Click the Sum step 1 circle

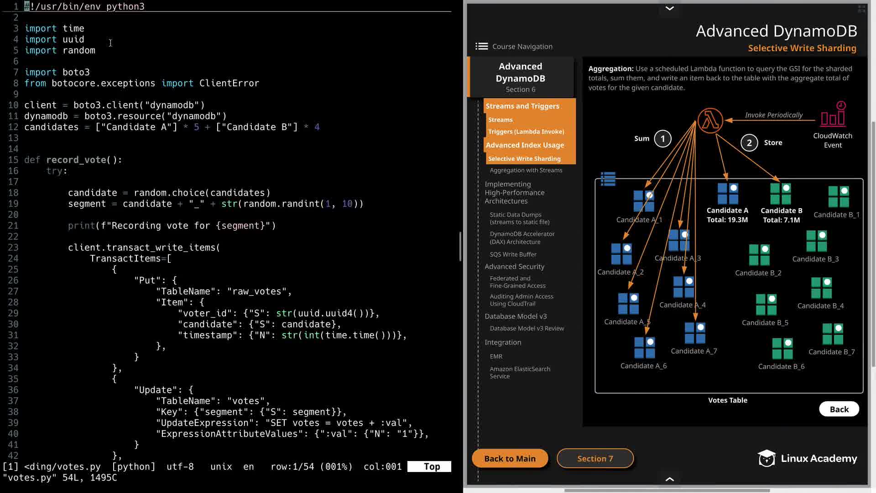coord(662,139)
